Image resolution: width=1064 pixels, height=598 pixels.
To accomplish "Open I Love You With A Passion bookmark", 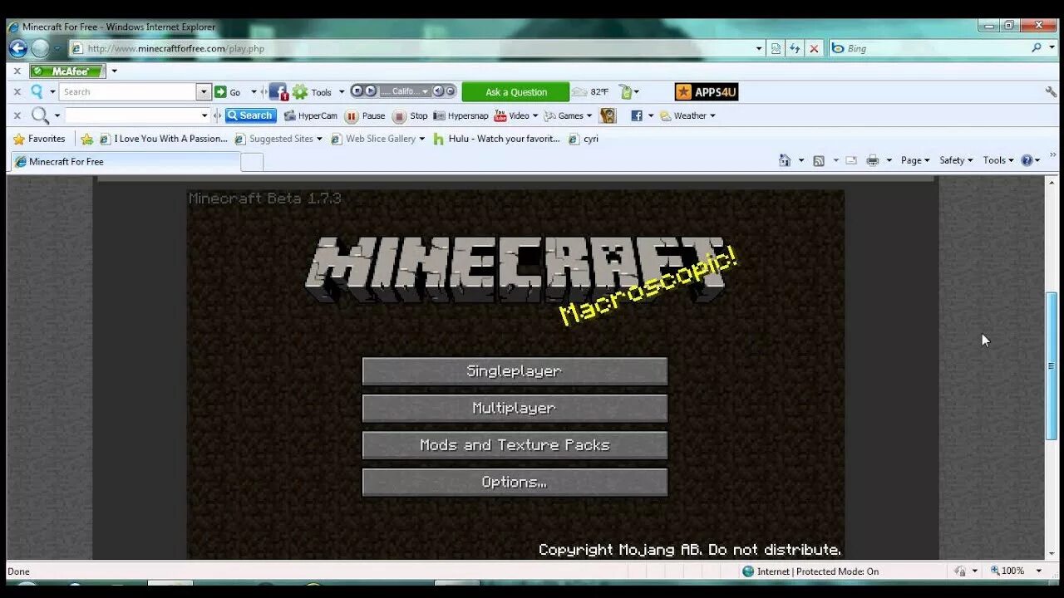I will click(163, 139).
